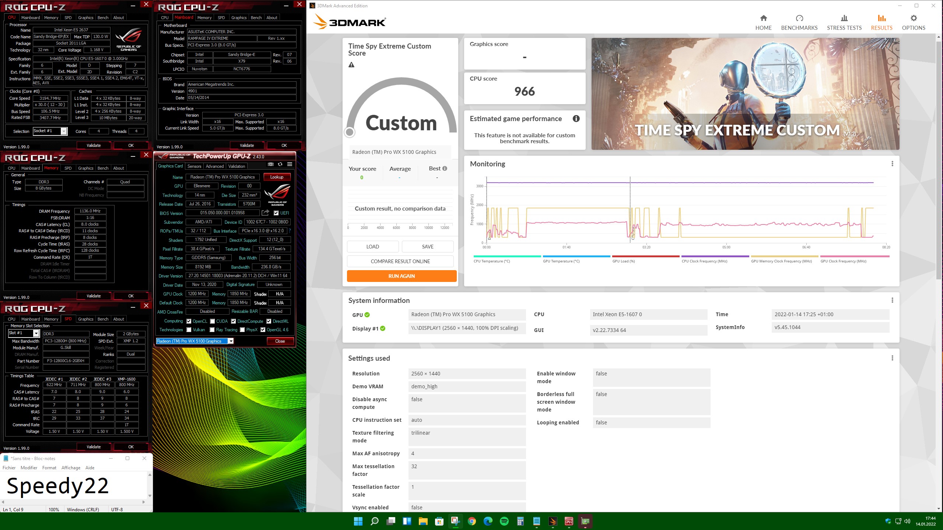Click info icon beside Estimated game performance
Image resolution: width=943 pixels, height=530 pixels.
(x=576, y=119)
